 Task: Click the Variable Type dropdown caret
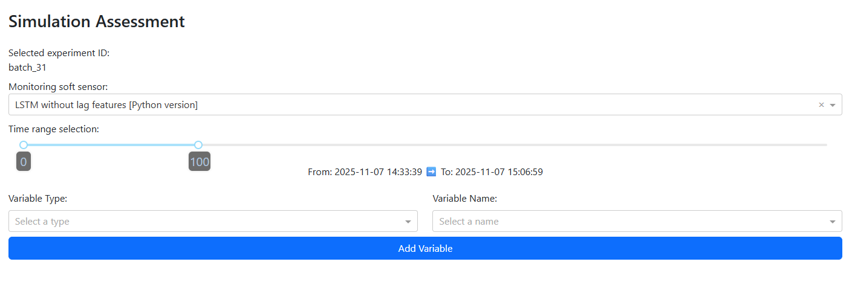(x=408, y=222)
